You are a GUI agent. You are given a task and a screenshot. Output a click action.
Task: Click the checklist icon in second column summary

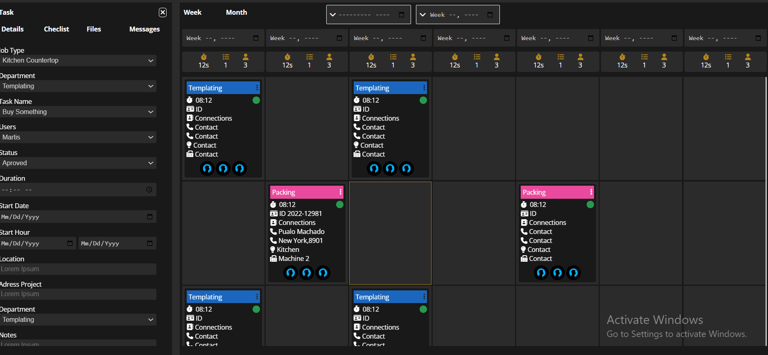coord(309,57)
